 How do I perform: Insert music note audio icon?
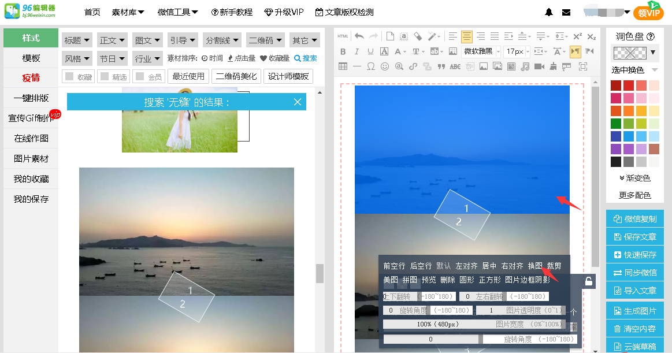coord(525,66)
